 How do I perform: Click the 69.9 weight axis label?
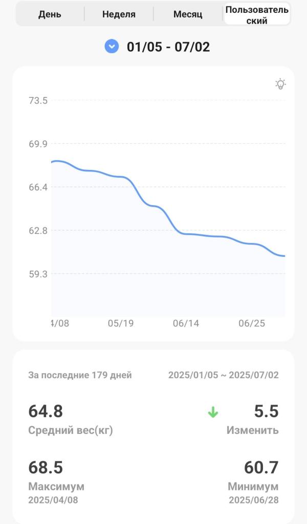[x=38, y=144]
